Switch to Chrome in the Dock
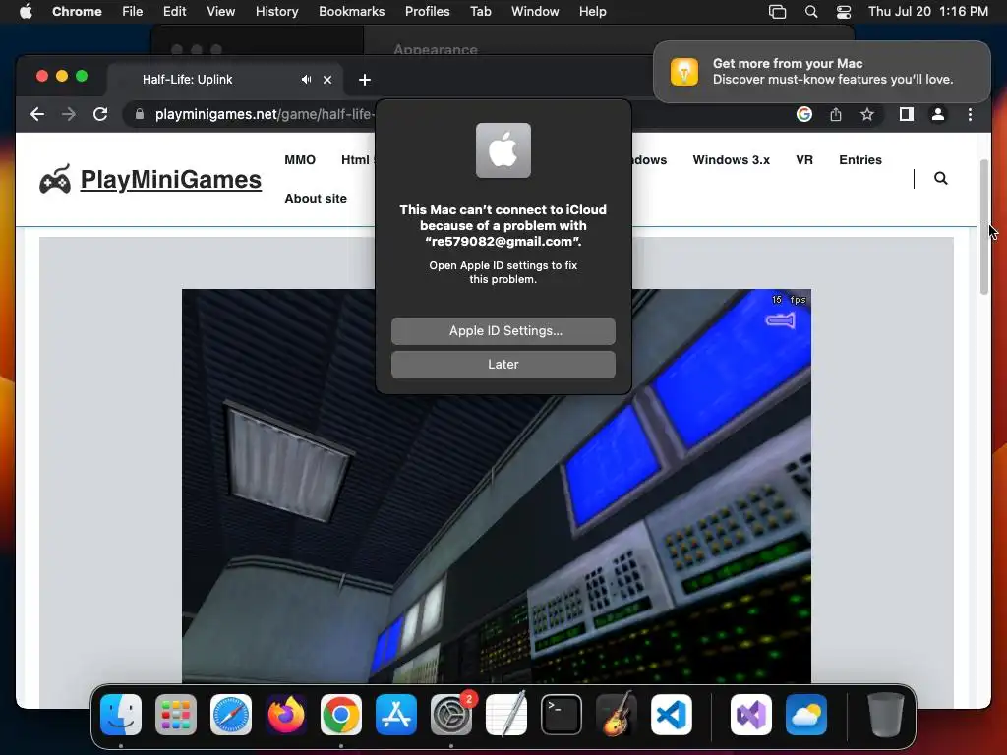The width and height of the screenshot is (1007, 755). coord(341,715)
